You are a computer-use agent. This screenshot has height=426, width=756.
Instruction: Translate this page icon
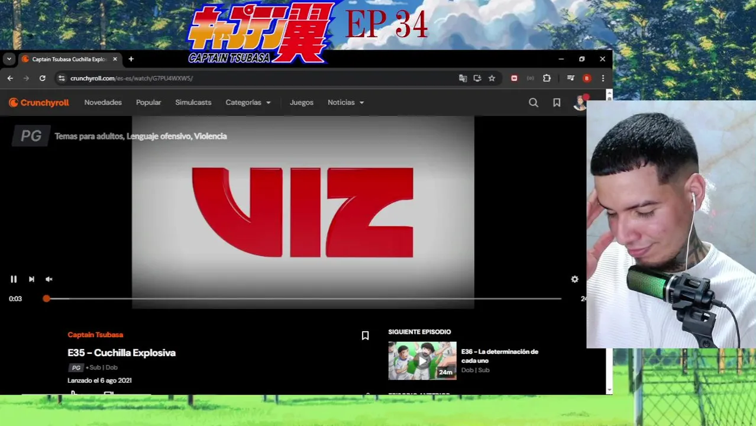[x=463, y=78]
